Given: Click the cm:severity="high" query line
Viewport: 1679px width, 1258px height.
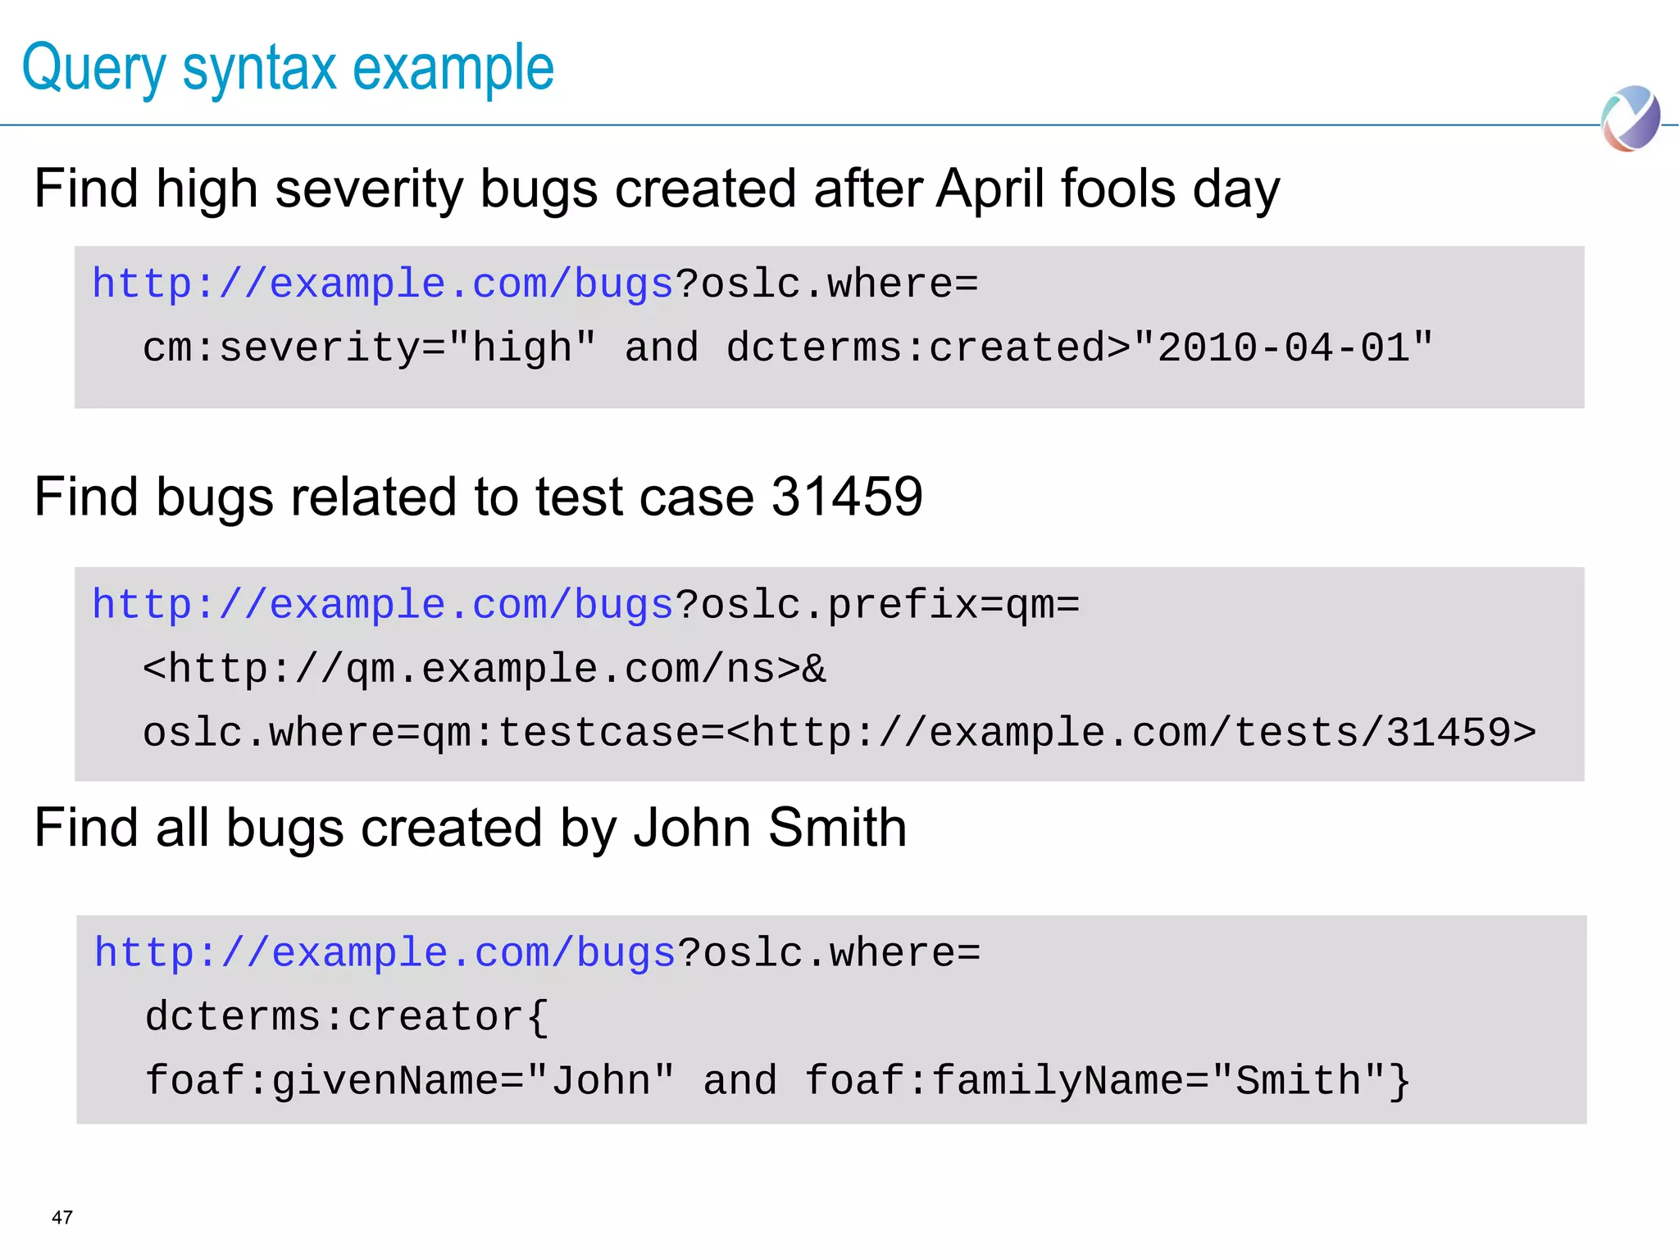Looking at the screenshot, I should click(369, 347).
